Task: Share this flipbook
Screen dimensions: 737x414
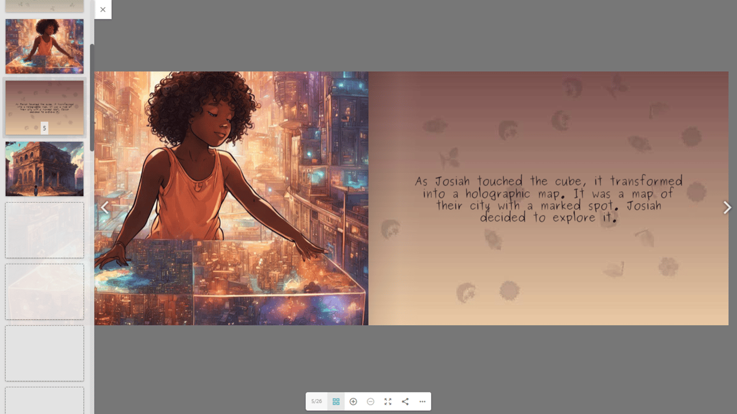Action: 405,401
